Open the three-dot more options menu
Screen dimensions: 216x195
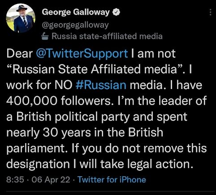click(210, 12)
